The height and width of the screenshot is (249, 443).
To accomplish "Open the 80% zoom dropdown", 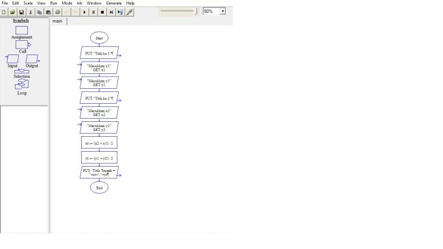I will click(222, 11).
